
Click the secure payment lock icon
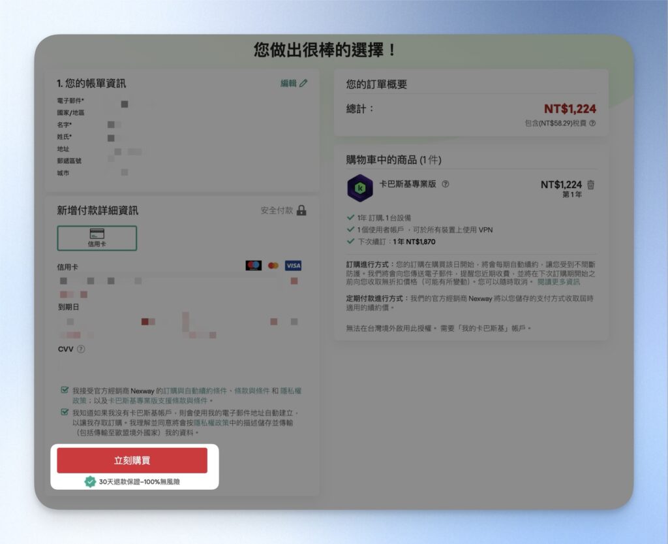[x=301, y=210]
